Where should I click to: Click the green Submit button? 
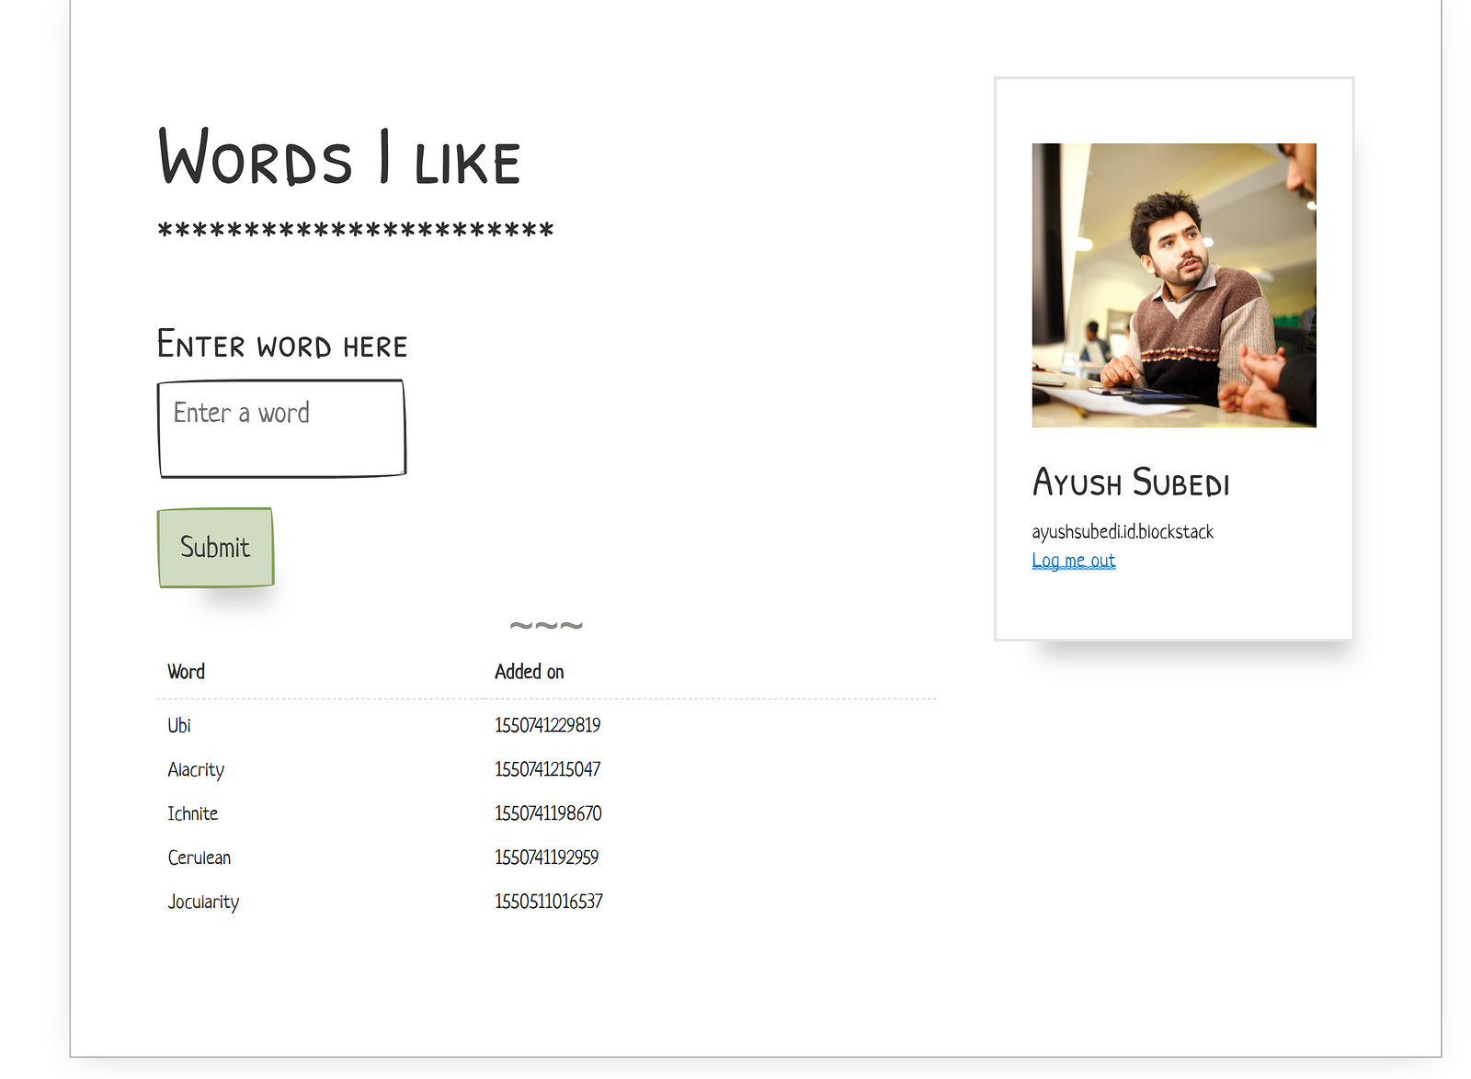pyautogui.click(x=215, y=548)
